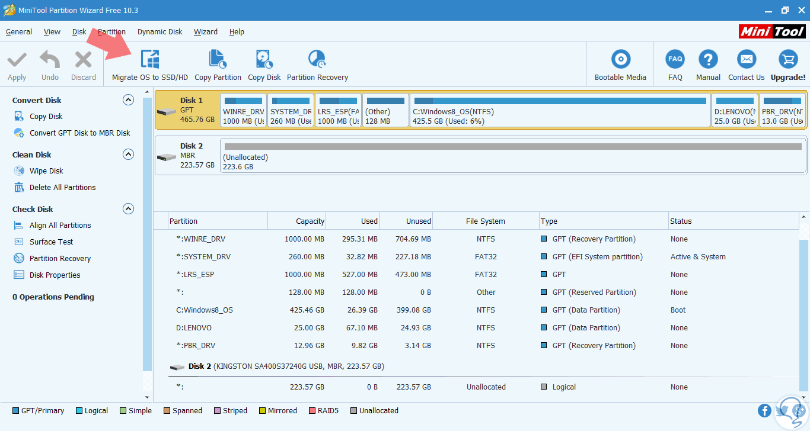Open the Manual question mark icon
The image size is (810, 431).
[708, 60]
